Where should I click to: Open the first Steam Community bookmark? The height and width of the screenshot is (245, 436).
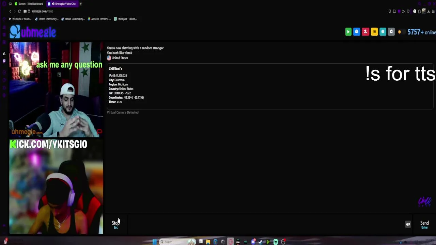(x=47, y=19)
